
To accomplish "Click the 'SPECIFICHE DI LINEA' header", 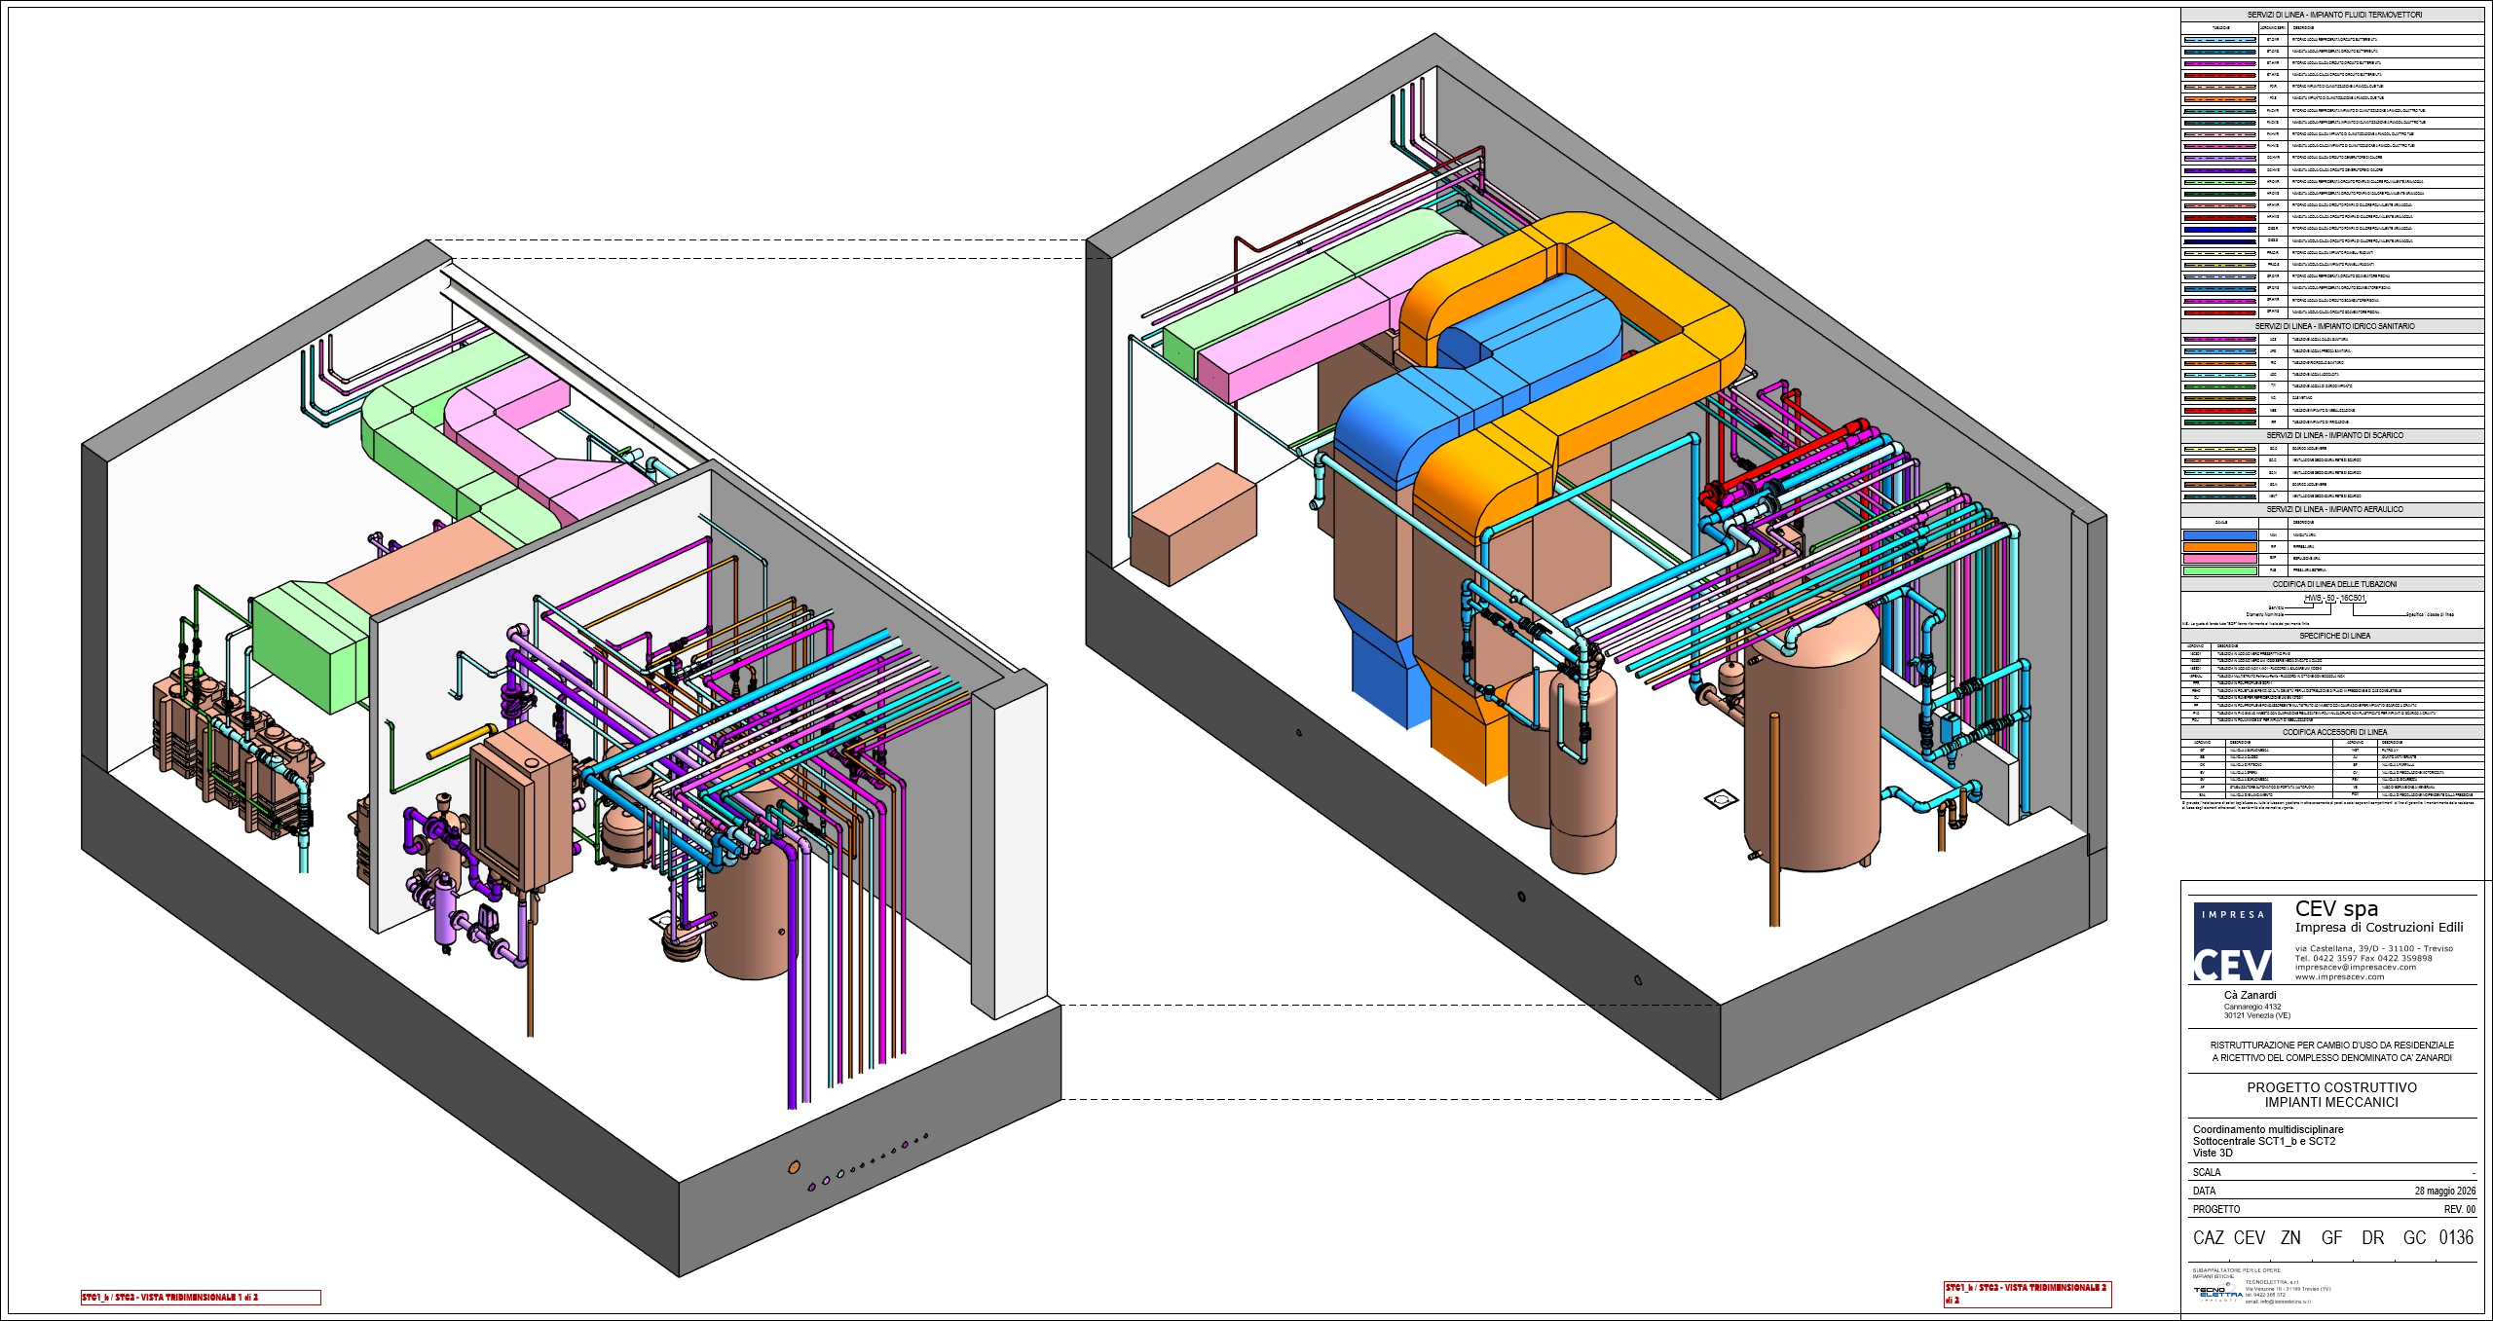I will (x=2334, y=636).
